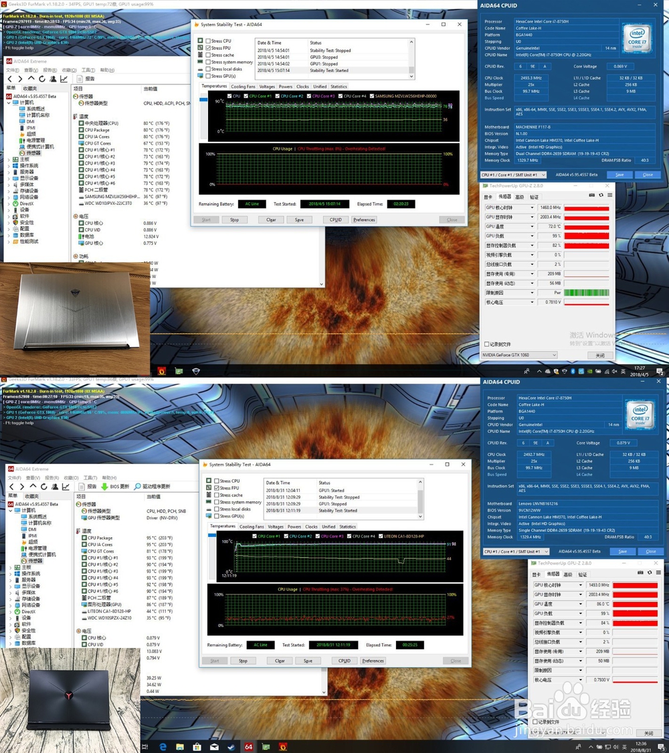669x753 pixels.
Task: Click dark laptop photo with red logo
Action: click(70, 700)
